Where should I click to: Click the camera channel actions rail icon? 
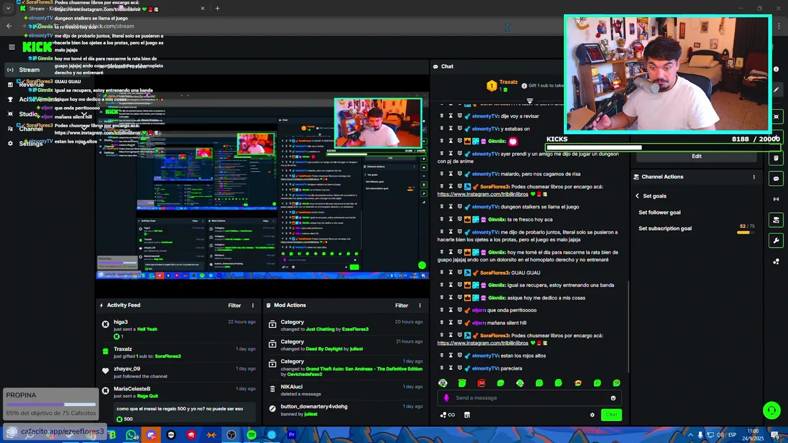[776, 220]
